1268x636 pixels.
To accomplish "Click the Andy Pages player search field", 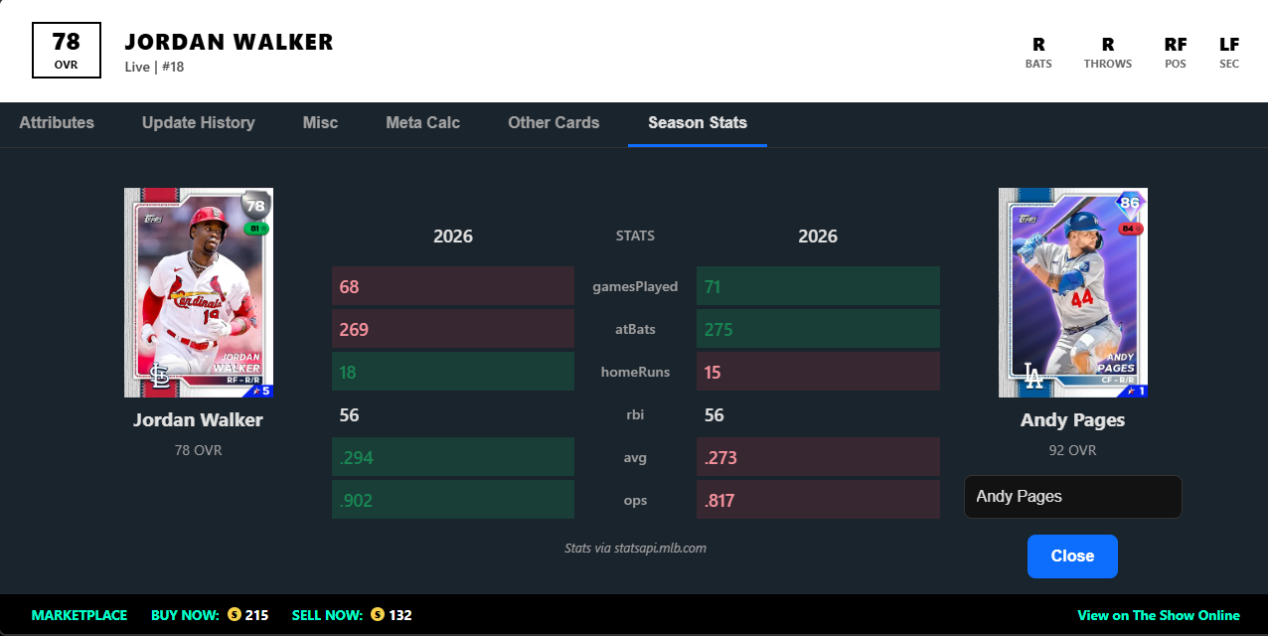I will tap(1073, 497).
